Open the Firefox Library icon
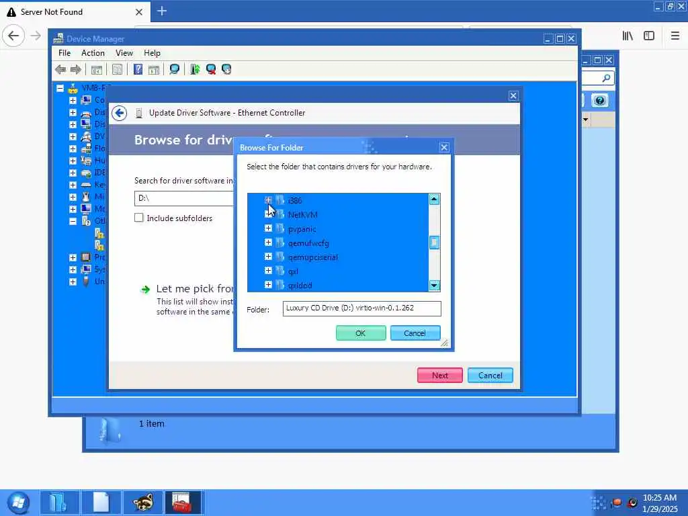688x516 pixels. tap(628, 36)
